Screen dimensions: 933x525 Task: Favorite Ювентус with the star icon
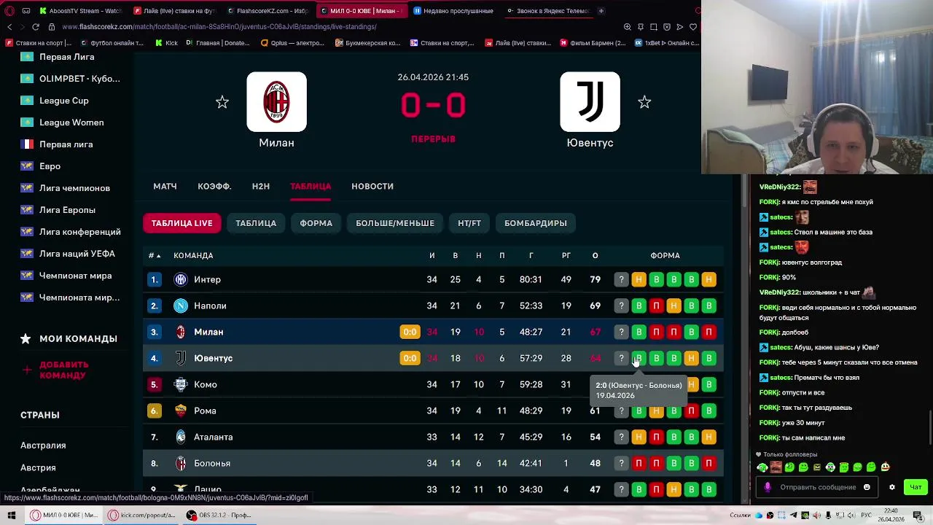[644, 103]
